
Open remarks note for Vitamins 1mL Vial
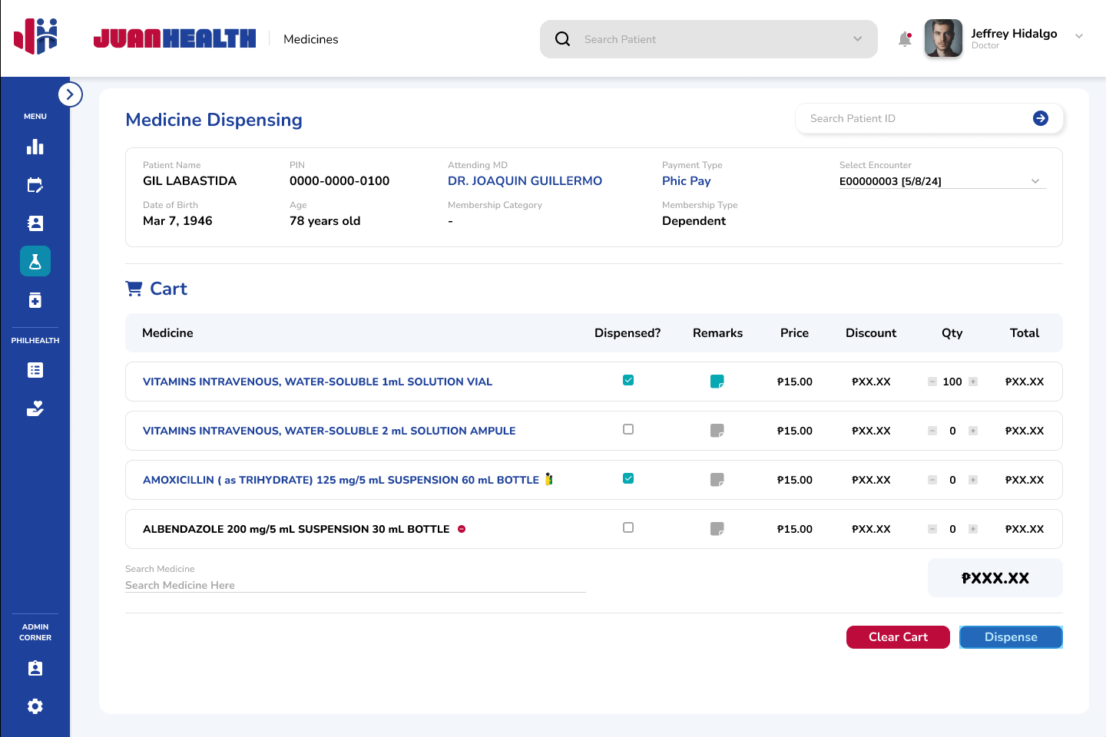[717, 382]
